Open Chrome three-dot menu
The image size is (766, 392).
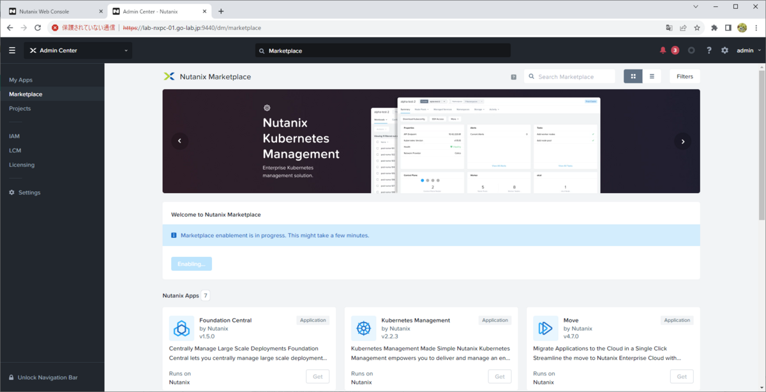(x=756, y=28)
